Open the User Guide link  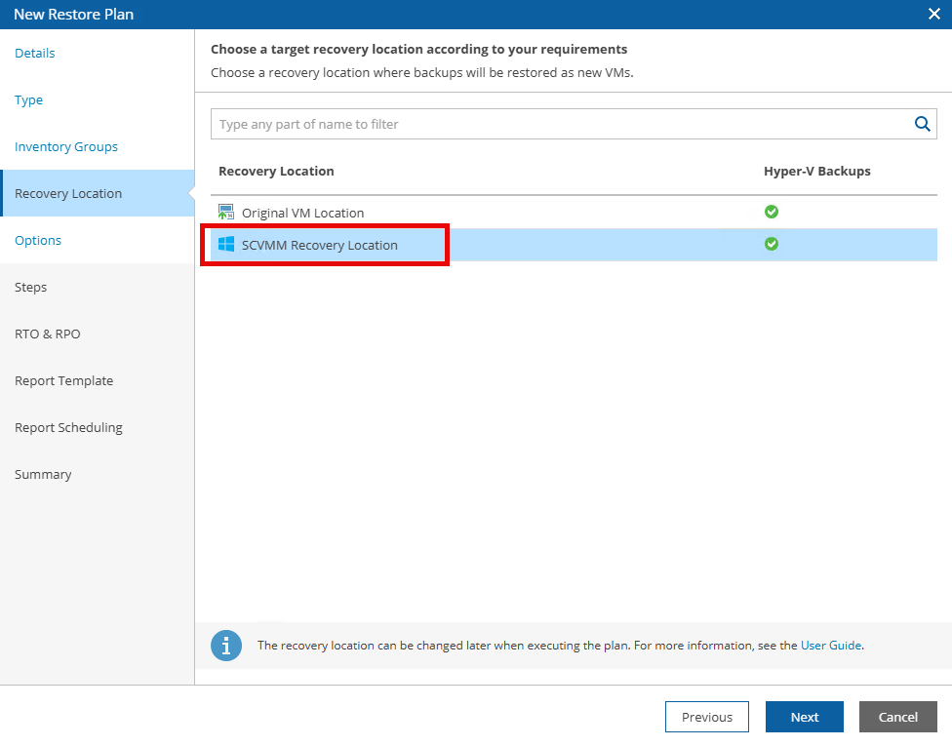pos(831,645)
